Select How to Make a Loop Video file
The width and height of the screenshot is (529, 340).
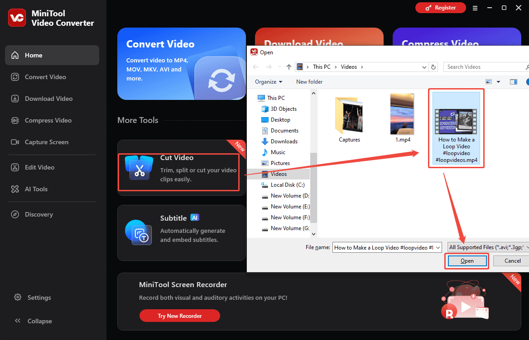point(456,128)
